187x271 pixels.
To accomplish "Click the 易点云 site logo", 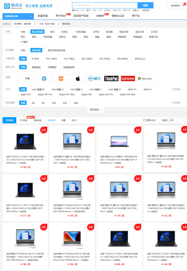I will (x=13, y=6).
